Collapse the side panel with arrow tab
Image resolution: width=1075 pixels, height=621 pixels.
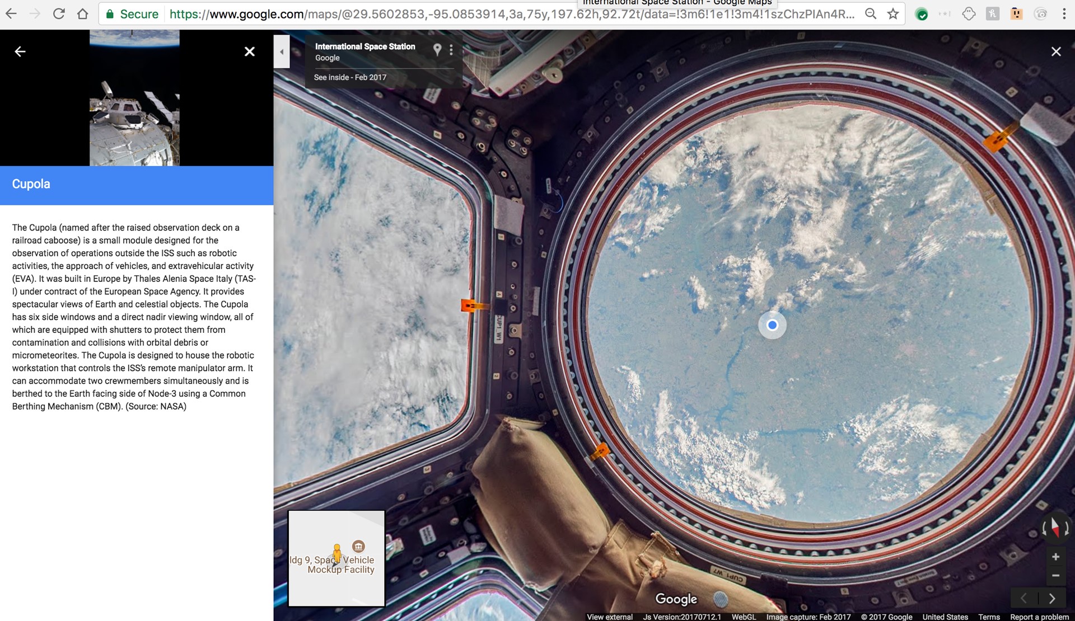(x=282, y=51)
